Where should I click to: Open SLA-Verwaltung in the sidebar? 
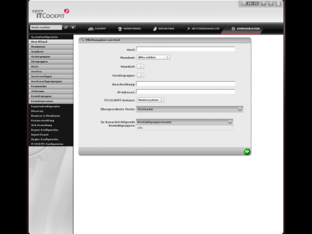coord(51,125)
